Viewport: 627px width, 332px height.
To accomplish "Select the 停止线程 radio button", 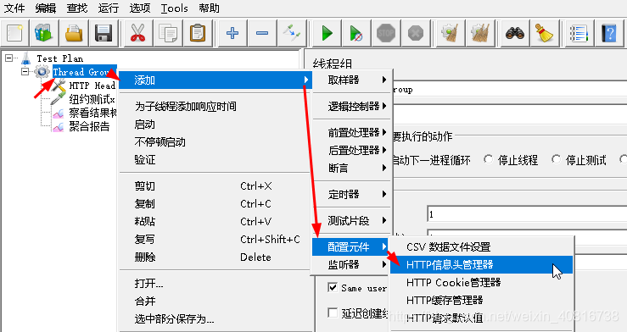I will 488,159.
